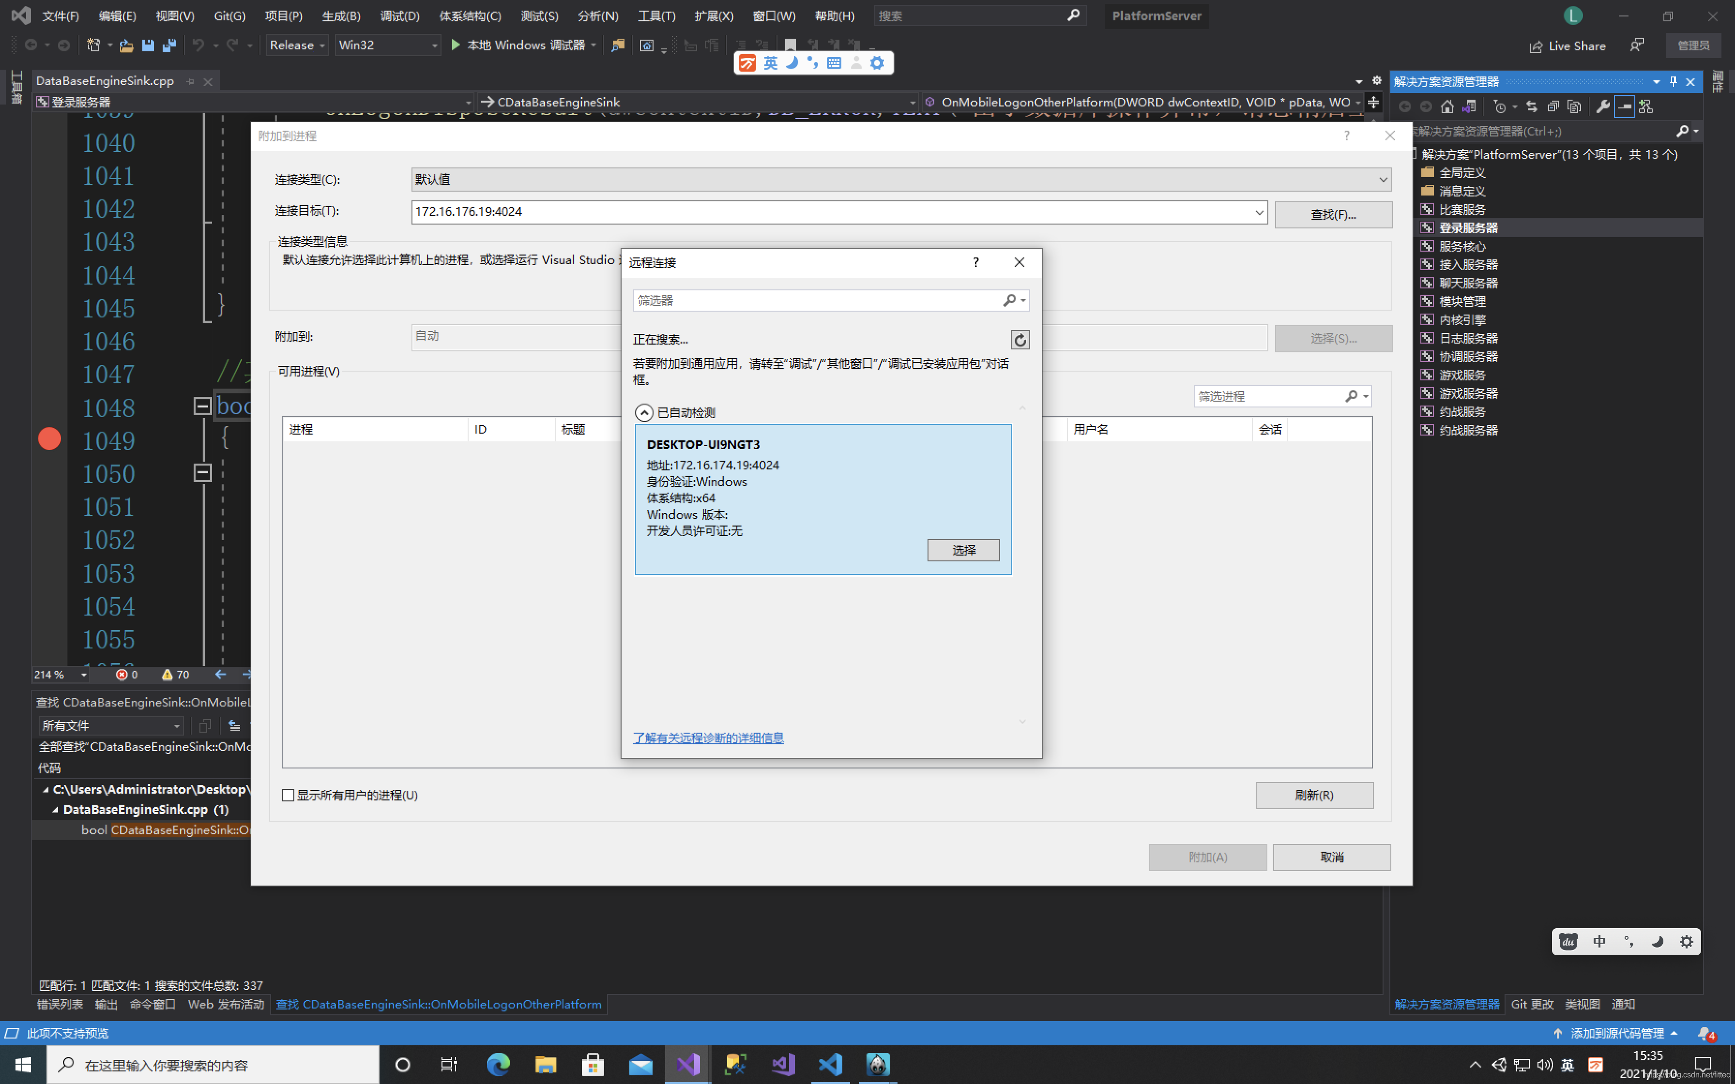
Task: Open the 生成(B) menu
Action: click(341, 16)
